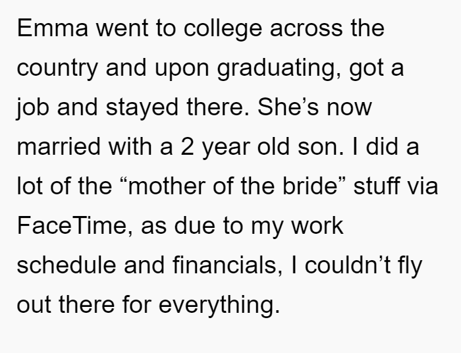Image resolution: width=461 pixels, height=353 pixels.
Task: Click the word "She's" in the paragraph
Action: [288, 107]
